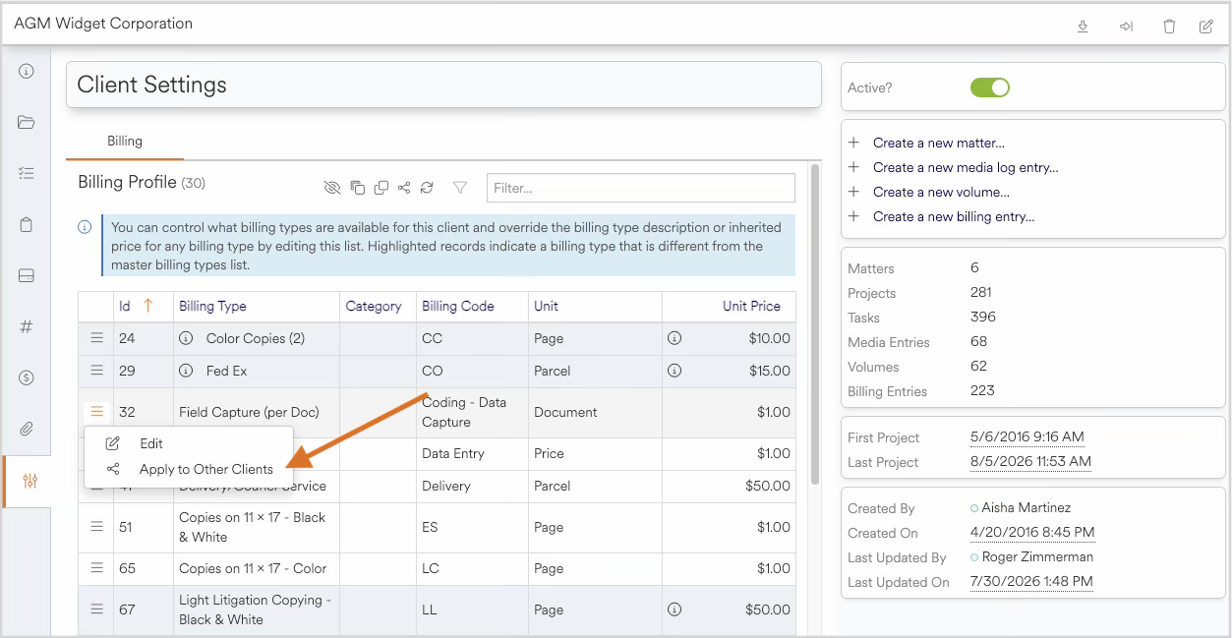Click info icon beside $10.00 unit price
Screen dimensions: 1232x638
click(675, 338)
